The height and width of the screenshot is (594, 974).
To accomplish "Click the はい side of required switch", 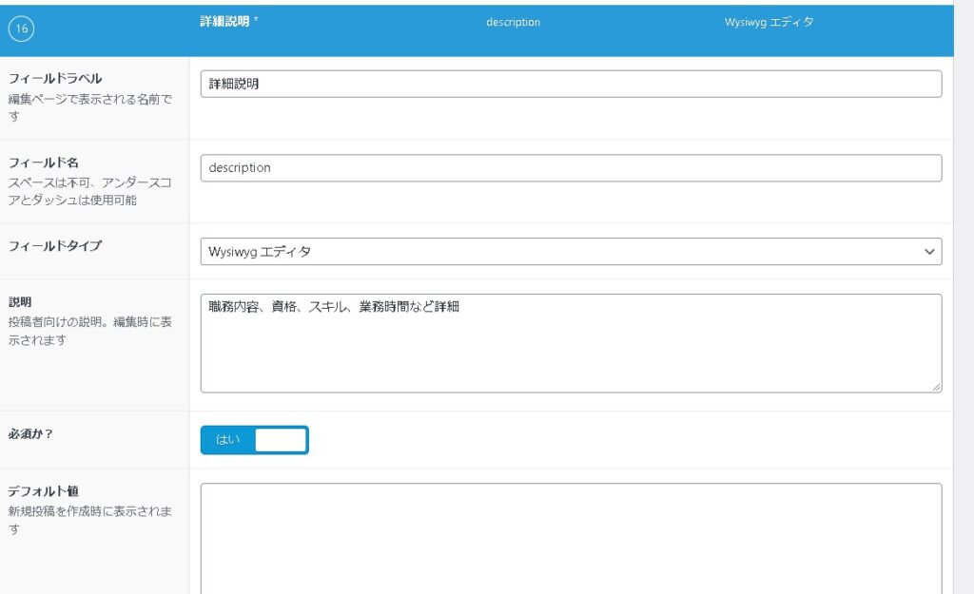I will 228,440.
